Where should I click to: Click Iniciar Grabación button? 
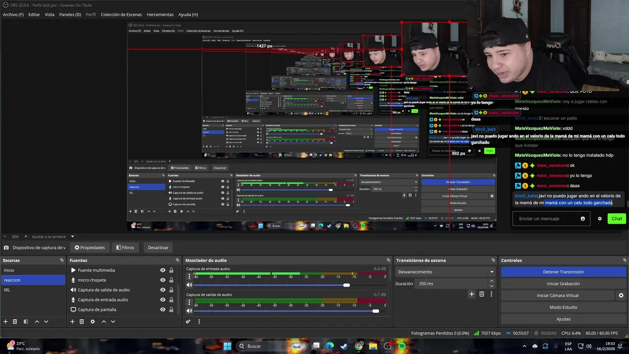pyautogui.click(x=563, y=284)
